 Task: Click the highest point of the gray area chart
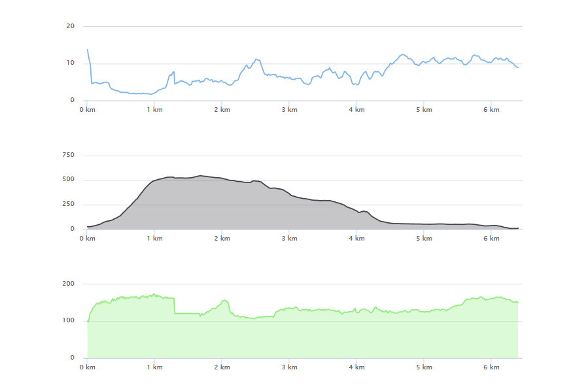pyautogui.click(x=200, y=176)
